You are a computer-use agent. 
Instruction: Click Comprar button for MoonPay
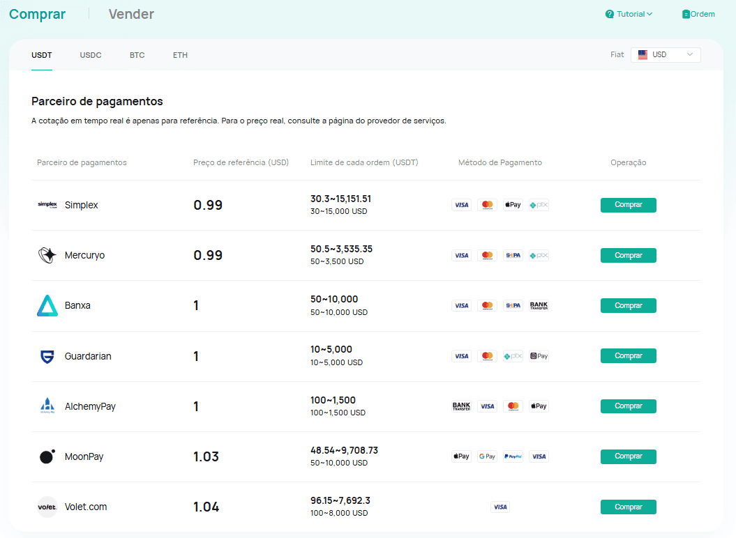(629, 456)
